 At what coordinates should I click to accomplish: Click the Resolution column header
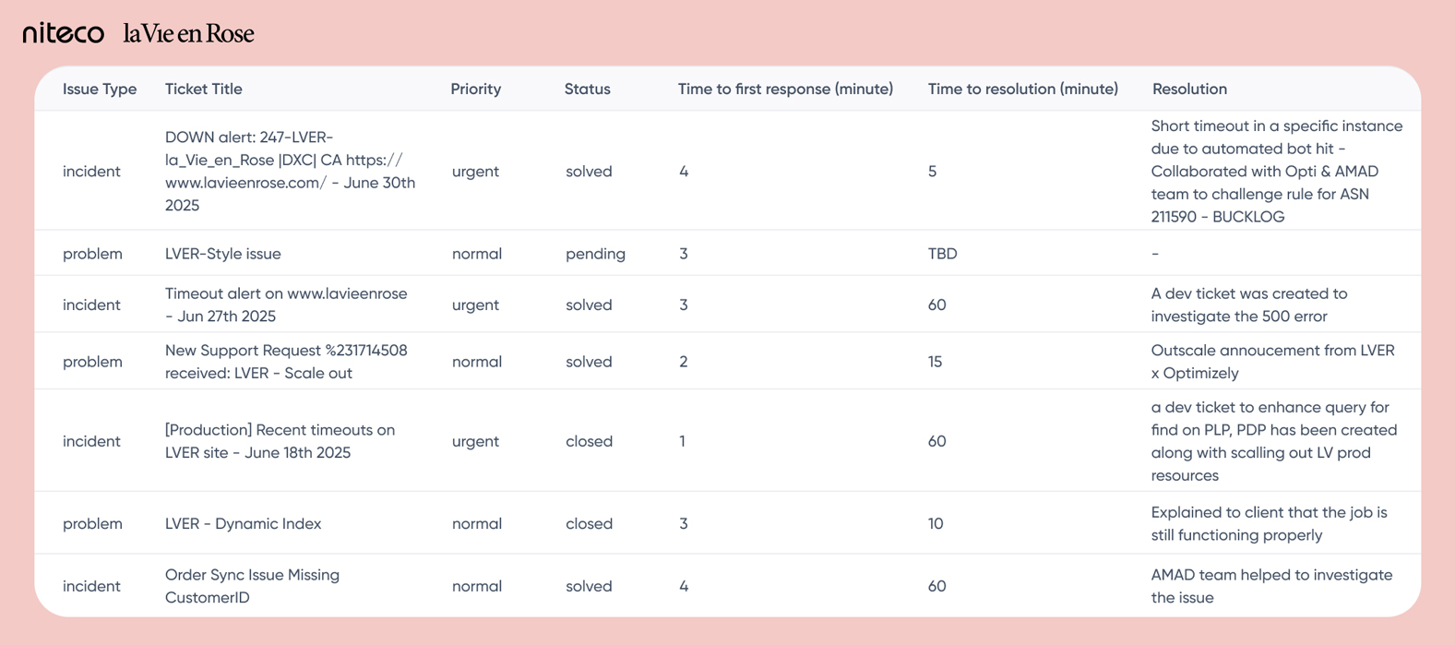1189,89
